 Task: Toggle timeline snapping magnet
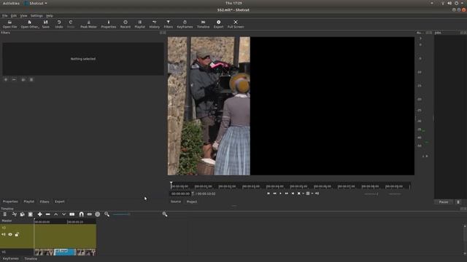(81, 214)
